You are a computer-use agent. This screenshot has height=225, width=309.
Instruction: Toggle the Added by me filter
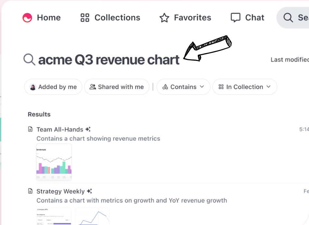53,87
